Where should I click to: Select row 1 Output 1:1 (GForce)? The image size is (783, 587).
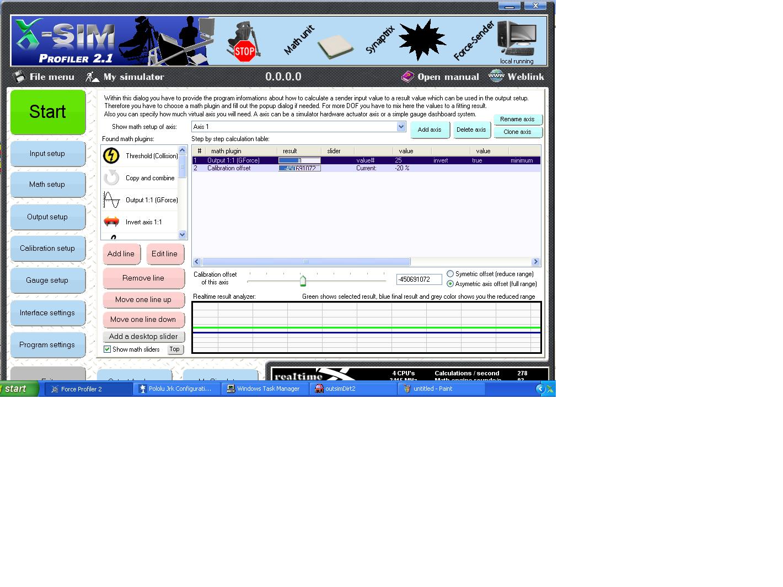pos(366,160)
